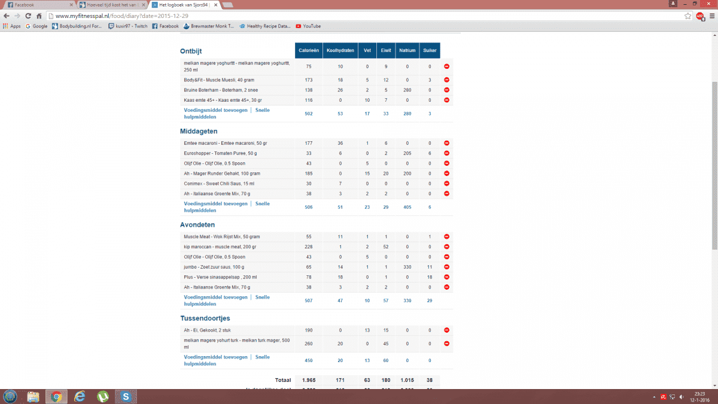Delete Kaas emte 45+ from breakfast

click(x=446, y=100)
